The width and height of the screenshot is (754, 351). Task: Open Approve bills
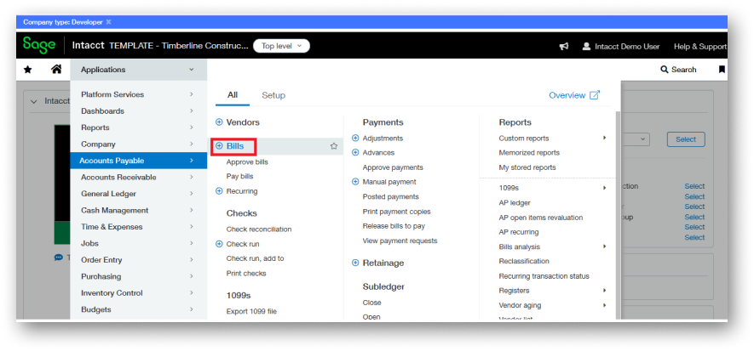(x=247, y=162)
